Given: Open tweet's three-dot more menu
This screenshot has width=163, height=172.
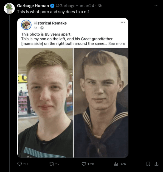Looking at the screenshot, I should [x=156, y=6].
